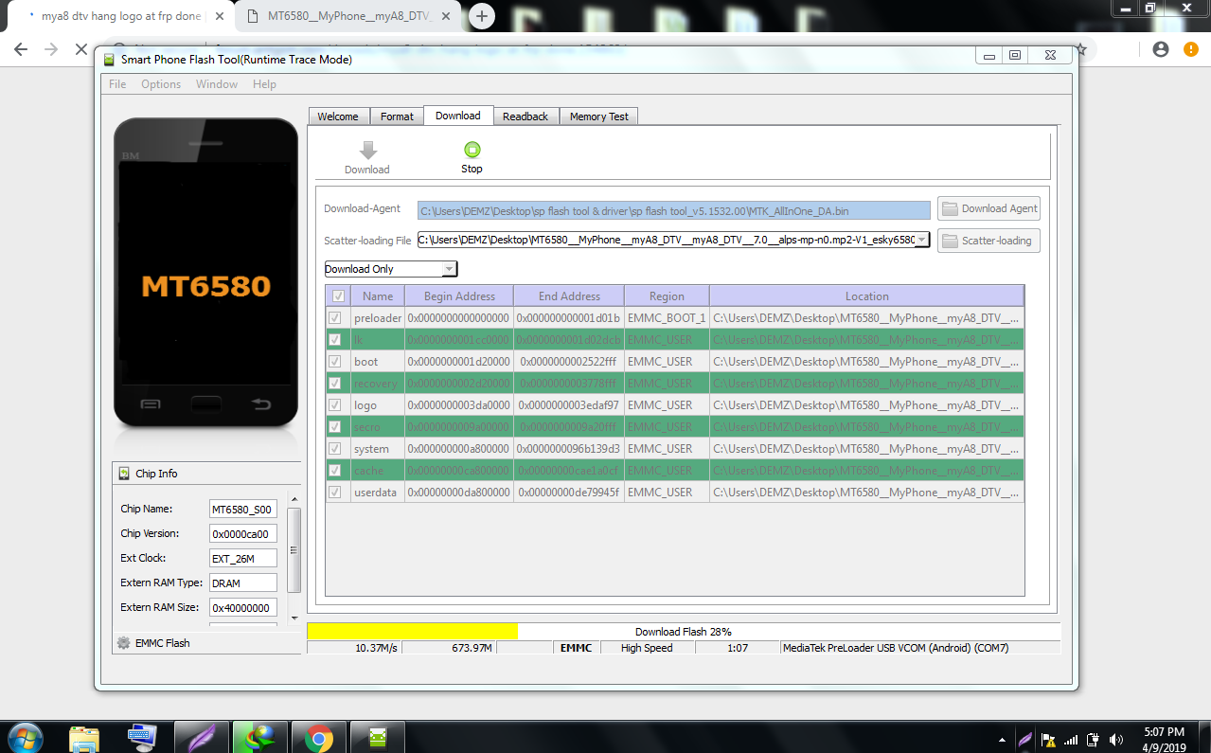Click Smart Phone Flash Tool title icon
This screenshot has height=753, width=1211.
(109, 60)
